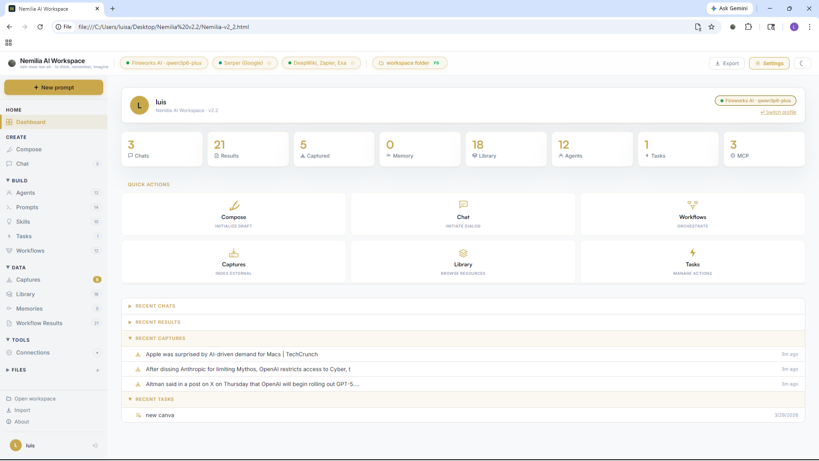
Task: Click the Compose quill icon in Quick Actions
Action: [x=234, y=205]
